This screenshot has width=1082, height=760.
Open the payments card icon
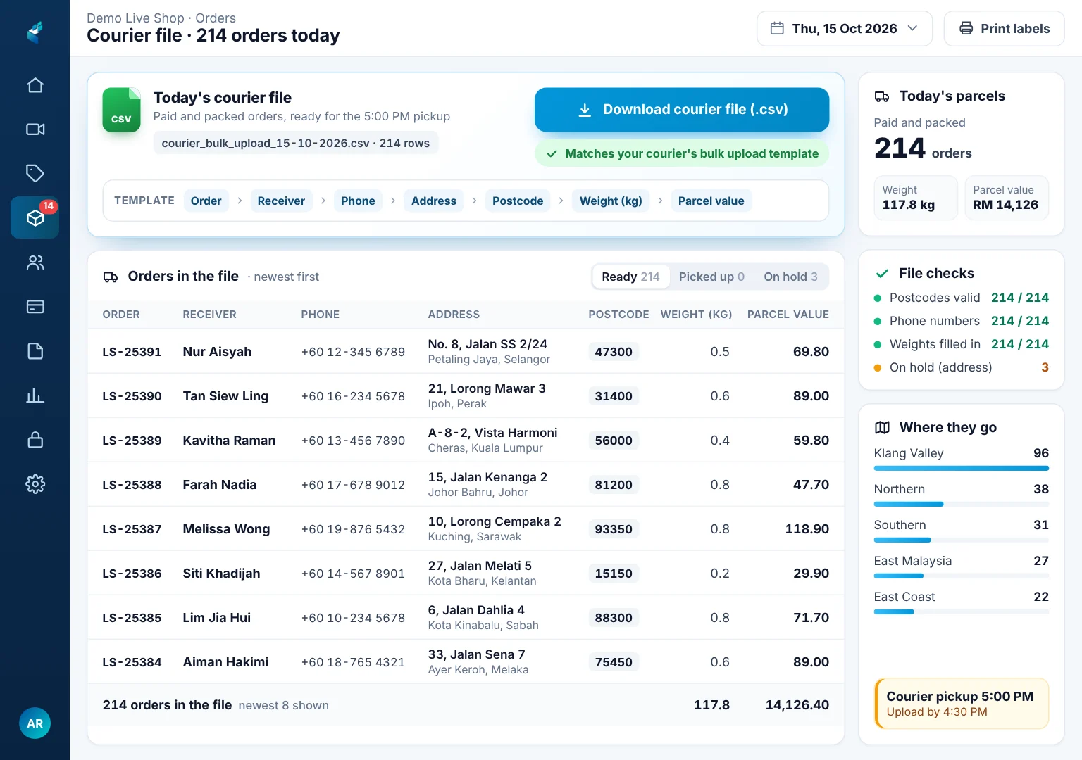coord(35,307)
